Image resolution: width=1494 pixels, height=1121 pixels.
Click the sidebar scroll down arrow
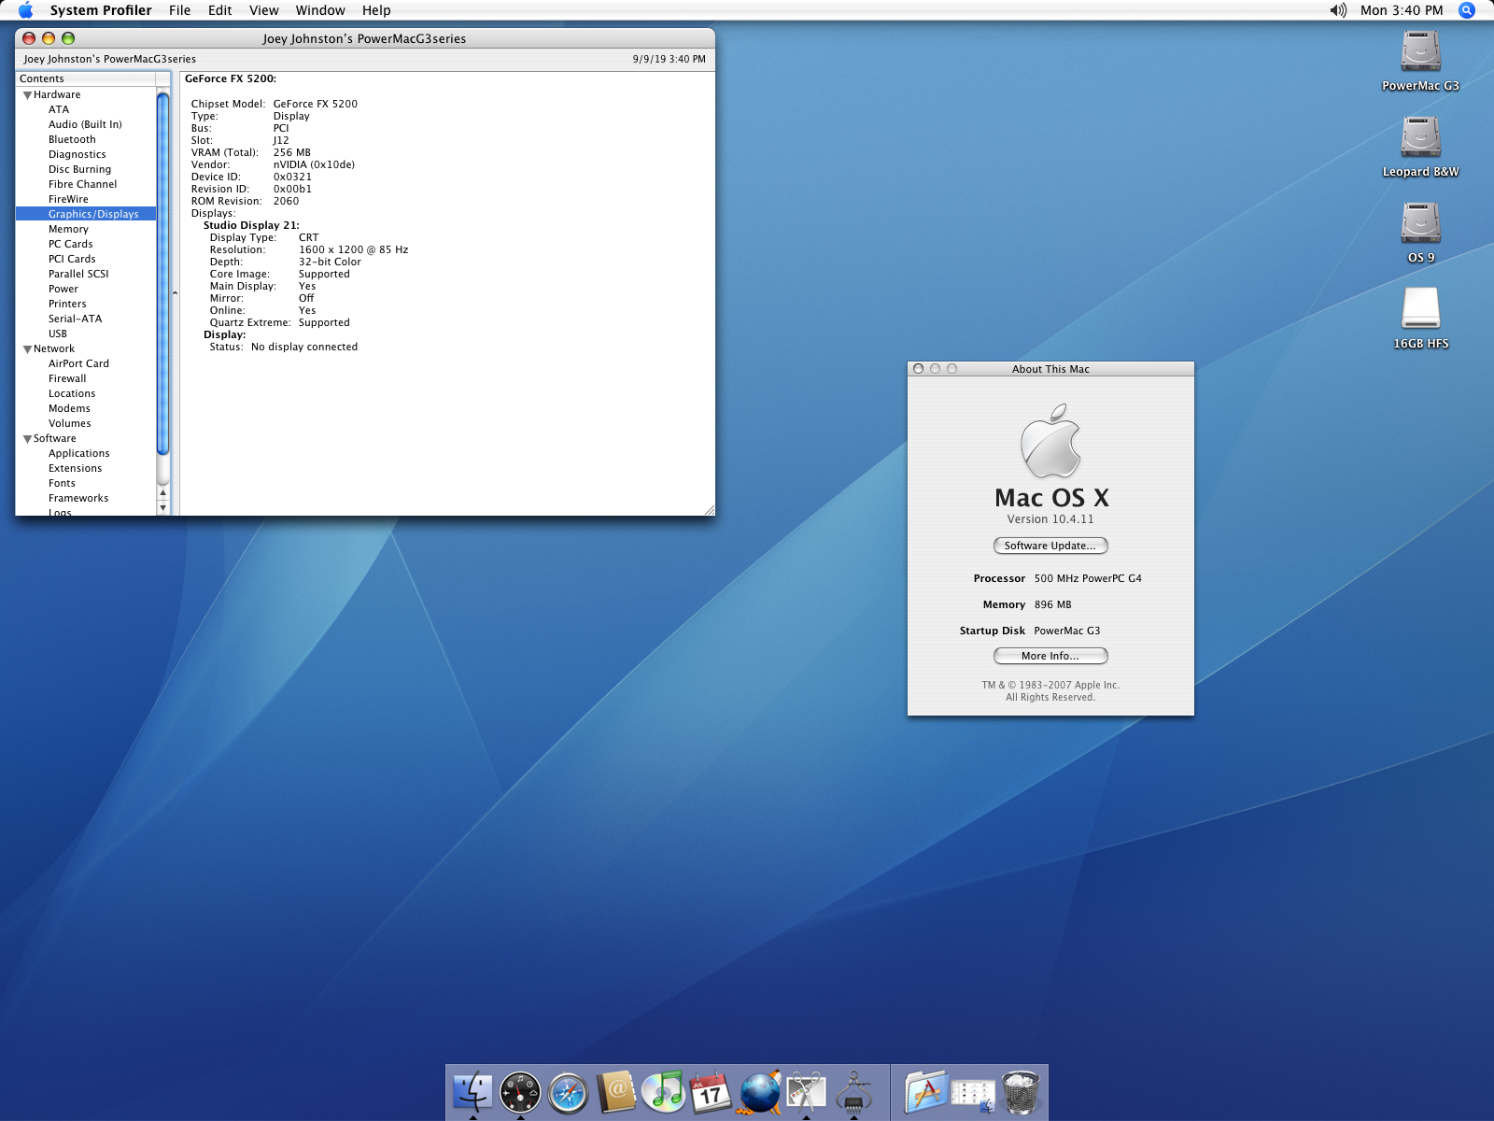click(163, 508)
